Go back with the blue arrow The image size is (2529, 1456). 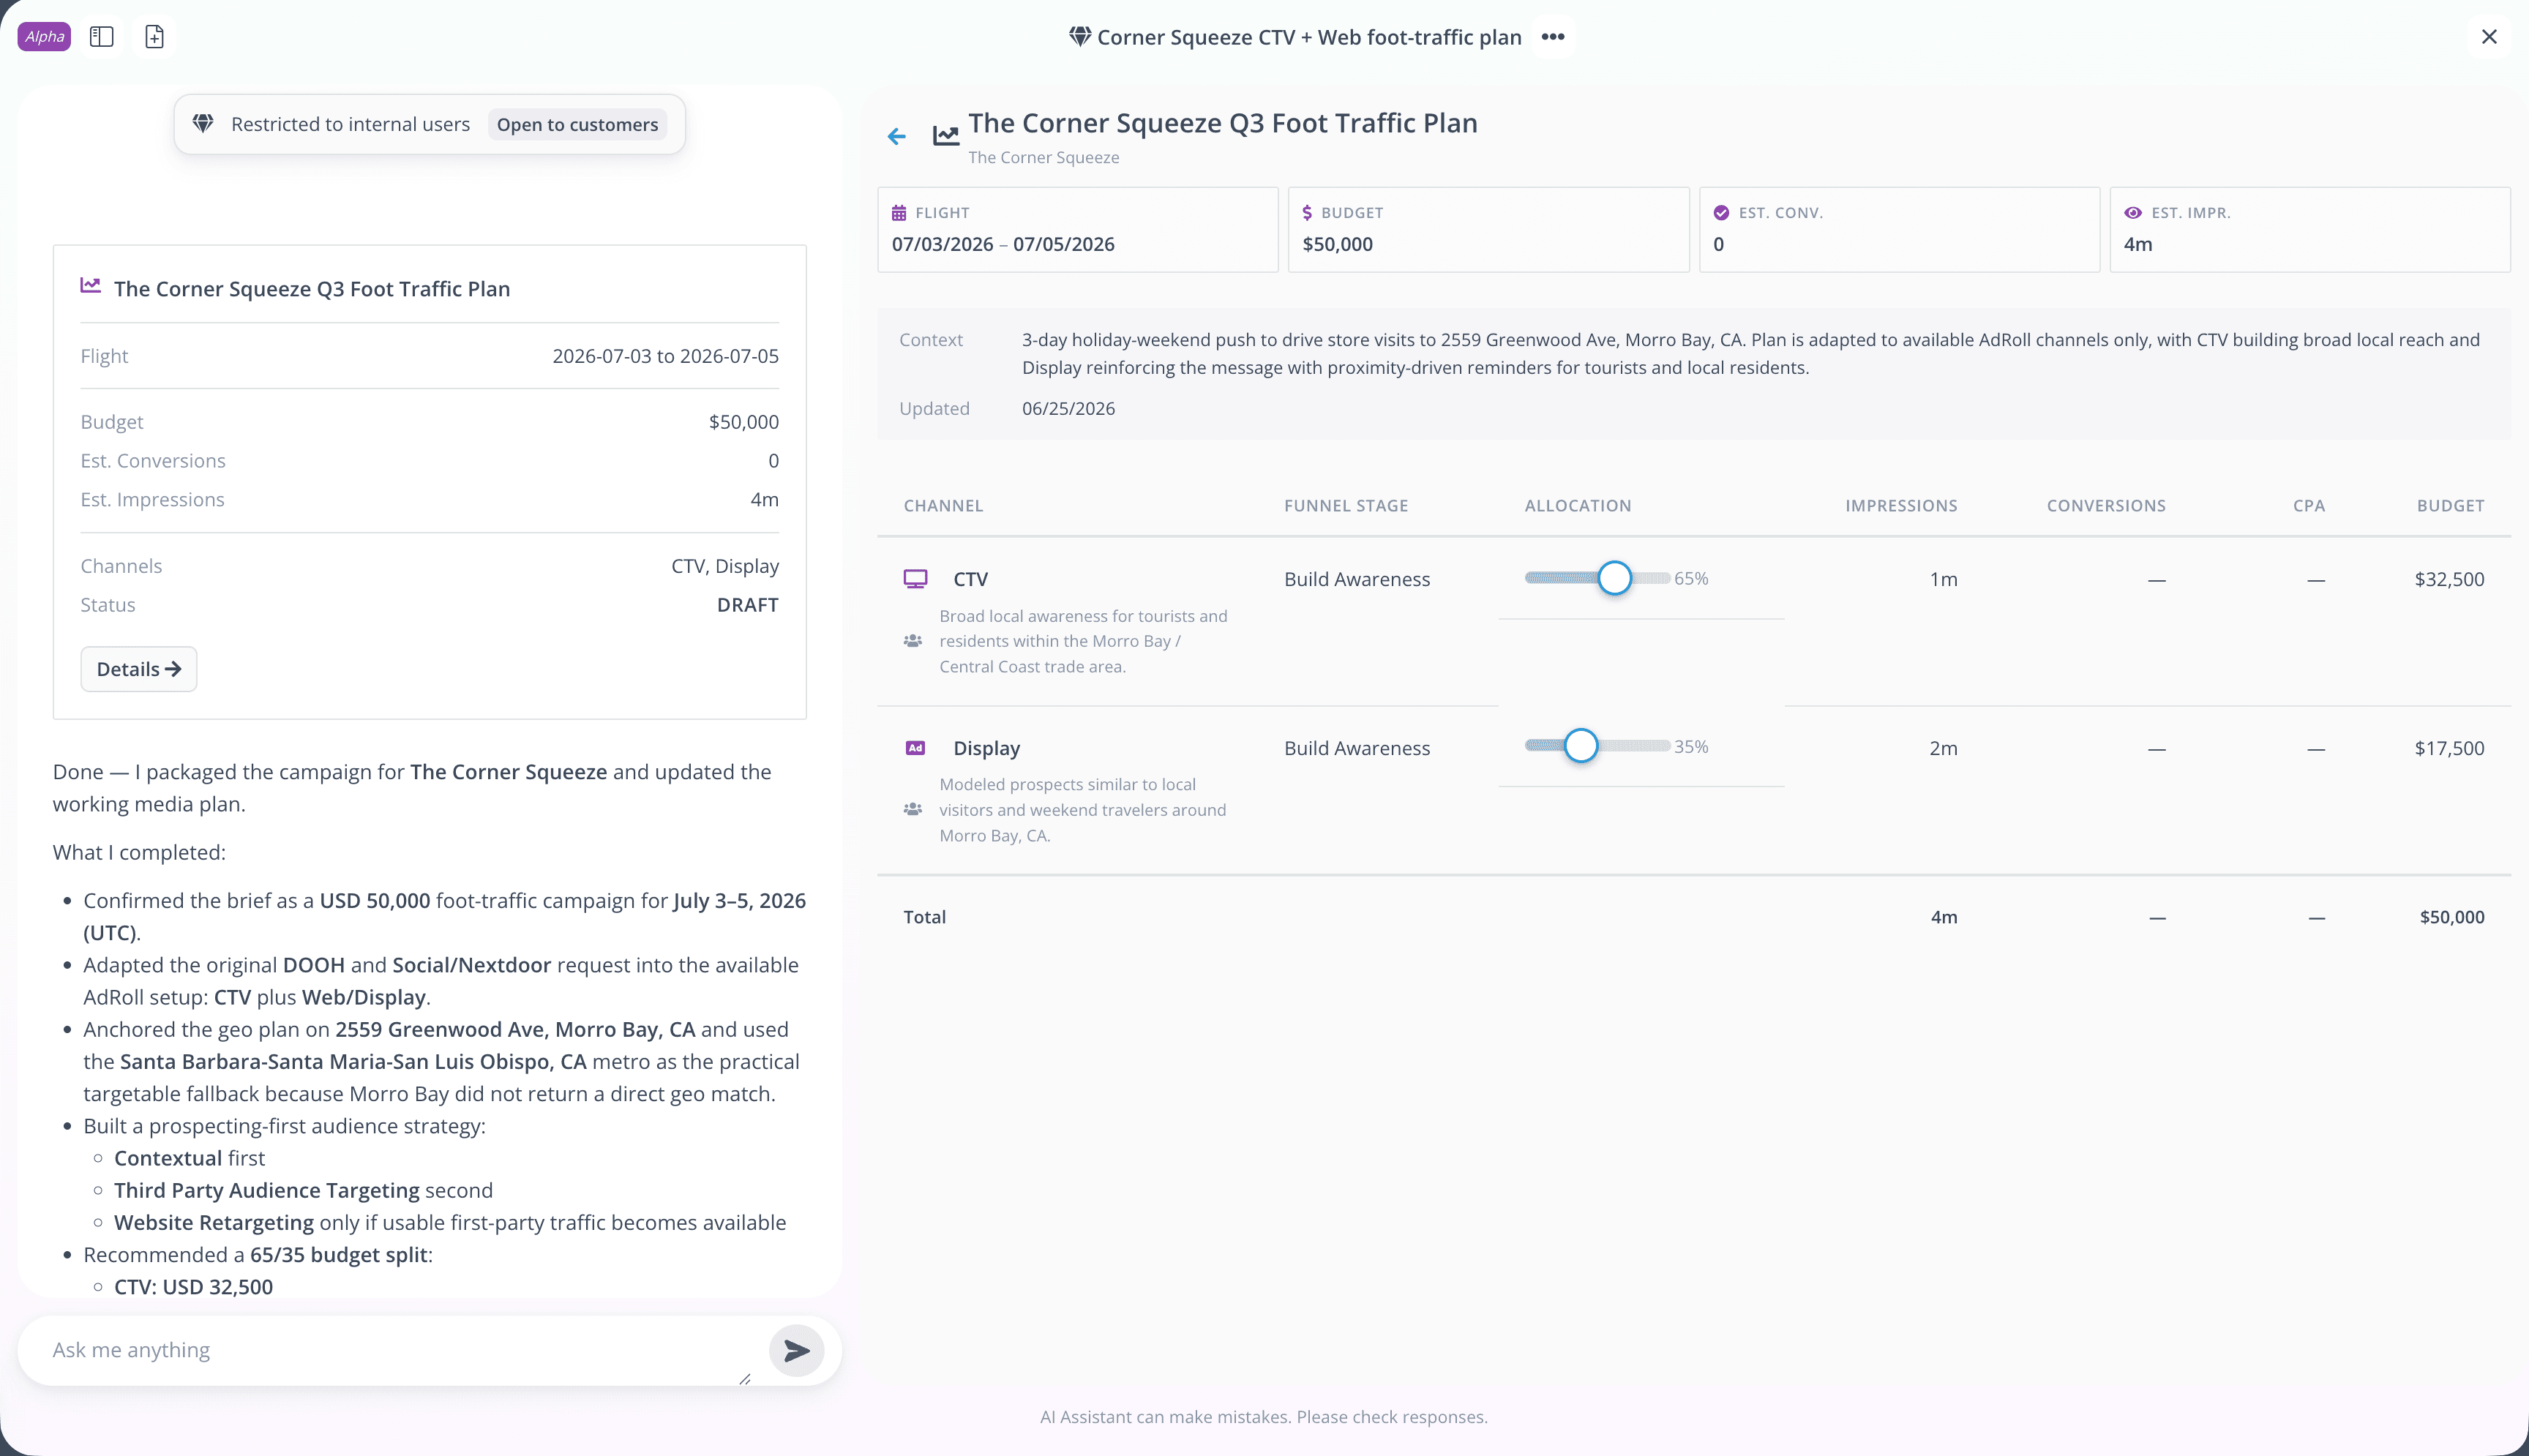[897, 136]
